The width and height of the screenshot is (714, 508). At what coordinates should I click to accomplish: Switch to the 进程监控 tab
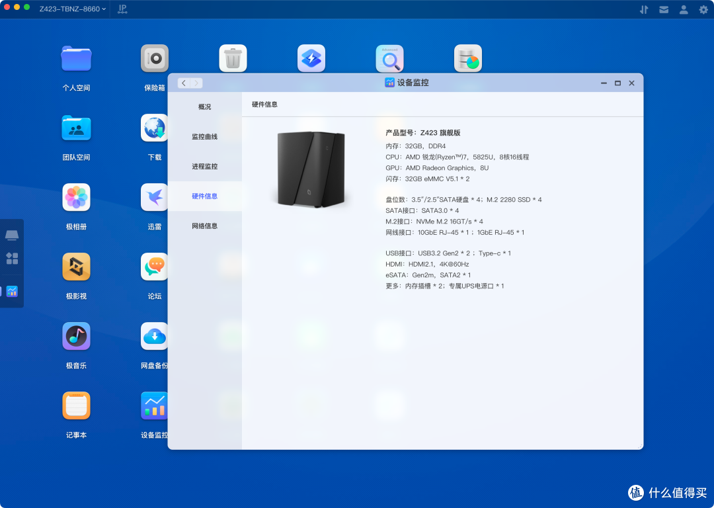204,166
